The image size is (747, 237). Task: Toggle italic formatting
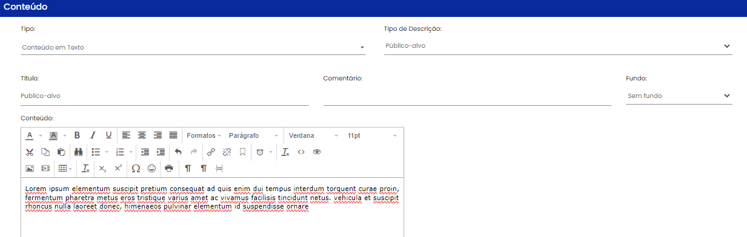[93, 135]
